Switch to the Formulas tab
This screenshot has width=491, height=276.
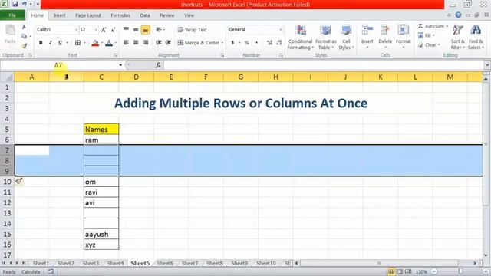(120, 15)
